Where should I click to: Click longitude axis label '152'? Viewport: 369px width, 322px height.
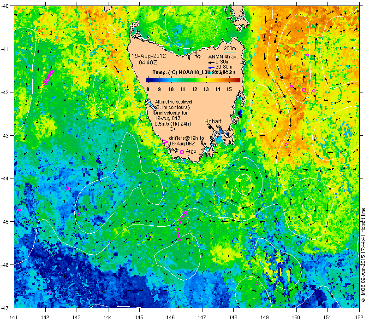pos(360,317)
